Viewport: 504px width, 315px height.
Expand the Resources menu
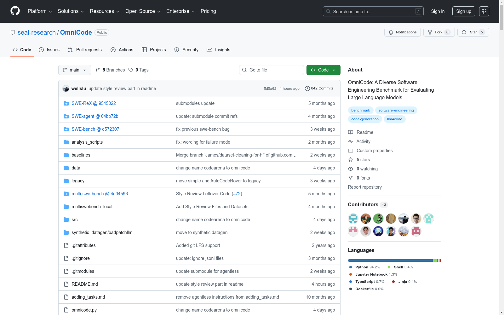pyautogui.click(x=105, y=11)
